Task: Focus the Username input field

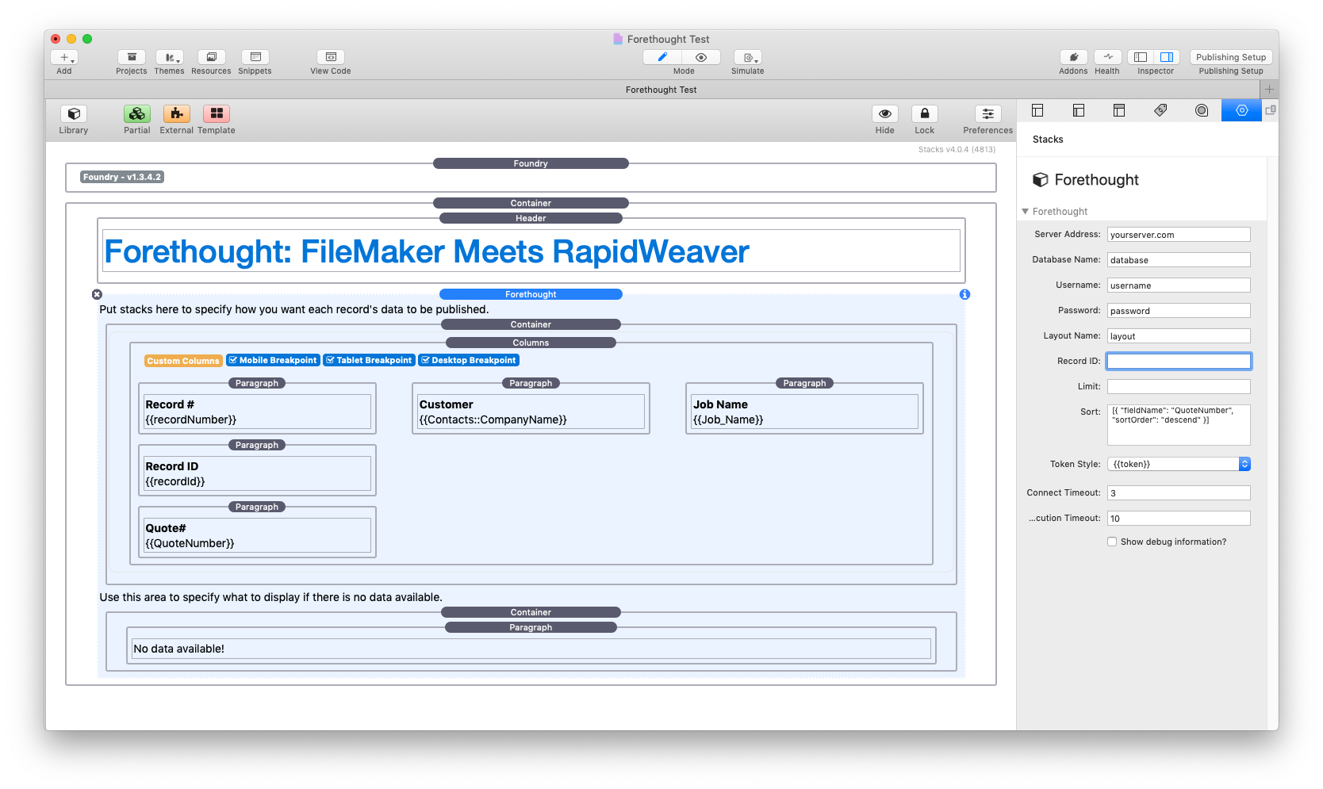Action: point(1179,285)
